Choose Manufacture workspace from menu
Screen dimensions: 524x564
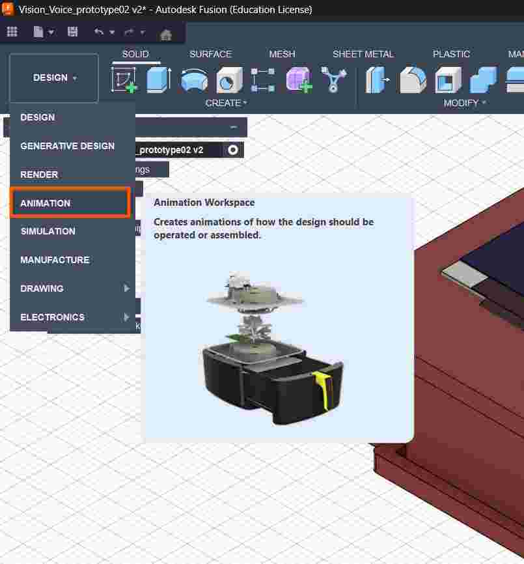pyautogui.click(x=73, y=260)
